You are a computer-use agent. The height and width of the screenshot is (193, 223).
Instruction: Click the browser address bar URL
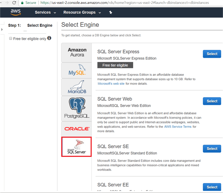pyautogui.click(x=125, y=3)
